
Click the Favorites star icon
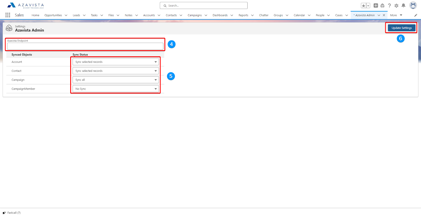(363, 6)
